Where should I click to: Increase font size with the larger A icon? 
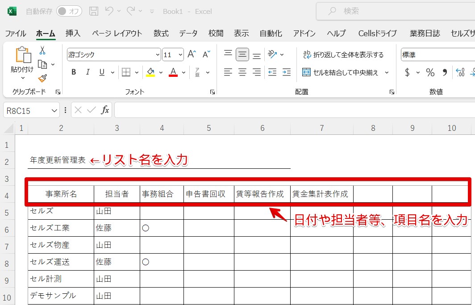pos(192,54)
